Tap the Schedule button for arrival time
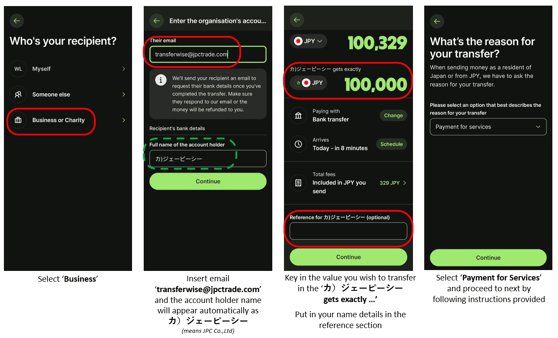The image size is (558, 338). pos(391,144)
